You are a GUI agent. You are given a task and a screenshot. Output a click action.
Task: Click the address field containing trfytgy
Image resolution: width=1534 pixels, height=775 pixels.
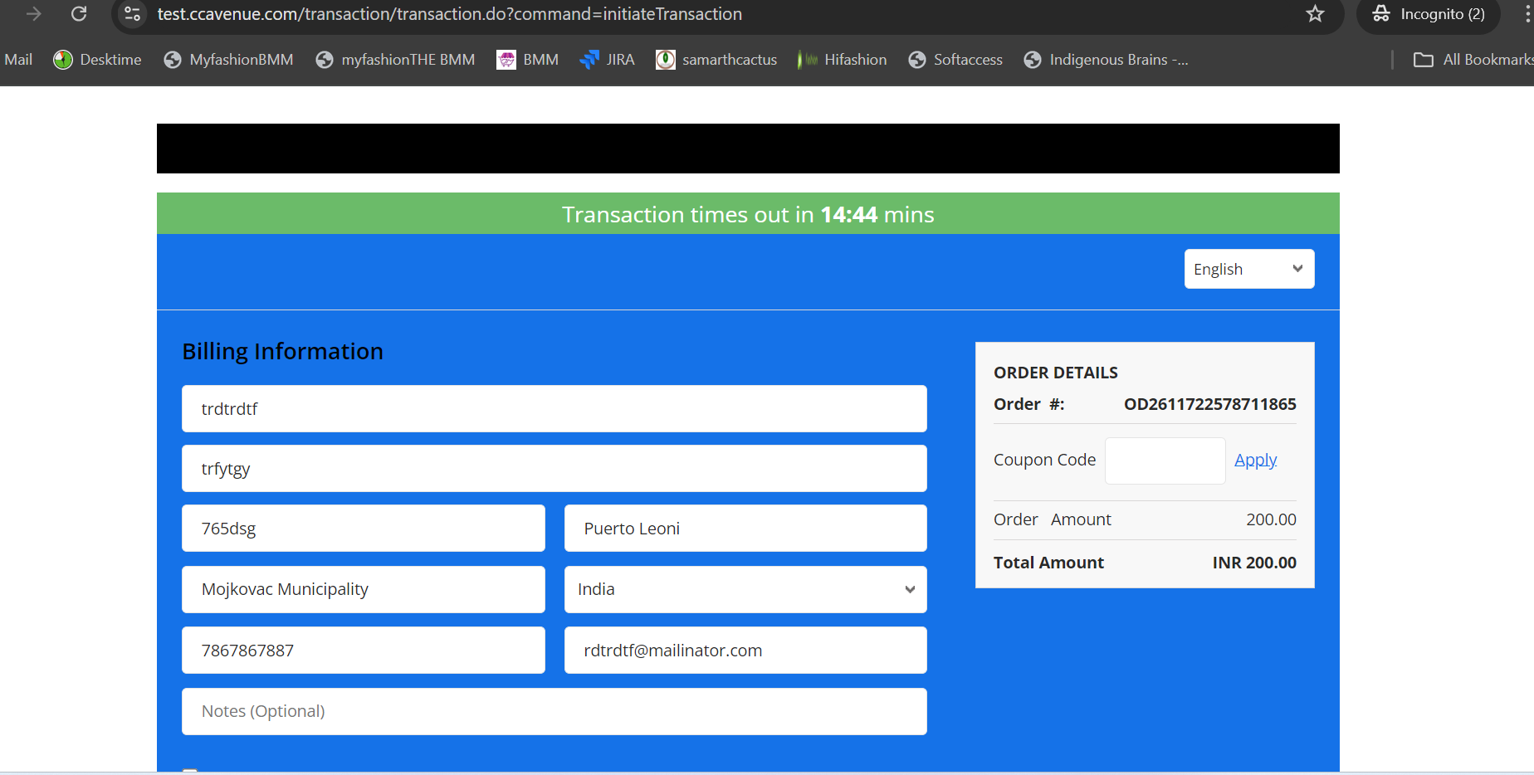click(x=554, y=468)
